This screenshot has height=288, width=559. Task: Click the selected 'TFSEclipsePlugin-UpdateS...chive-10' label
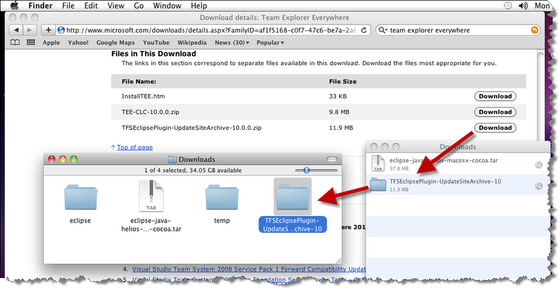(x=293, y=225)
